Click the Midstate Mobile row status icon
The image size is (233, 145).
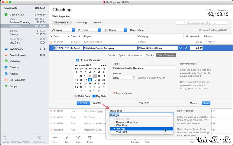click(51, 42)
